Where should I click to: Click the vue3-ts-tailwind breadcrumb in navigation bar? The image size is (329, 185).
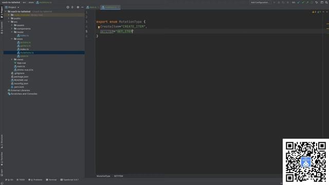click(11, 2)
